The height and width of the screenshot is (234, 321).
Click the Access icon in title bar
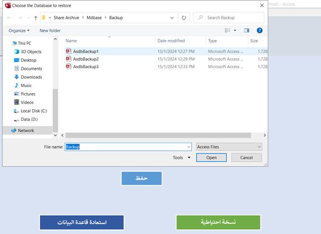[x=8, y=6]
